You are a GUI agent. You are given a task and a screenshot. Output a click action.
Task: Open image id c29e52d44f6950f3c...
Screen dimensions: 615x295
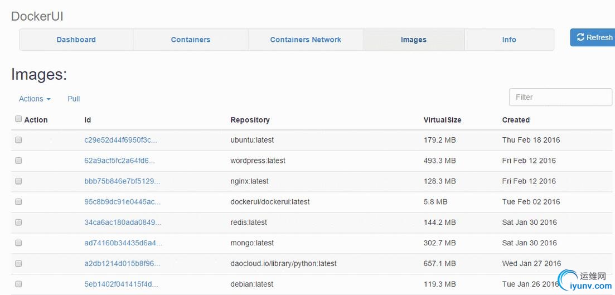pos(120,140)
